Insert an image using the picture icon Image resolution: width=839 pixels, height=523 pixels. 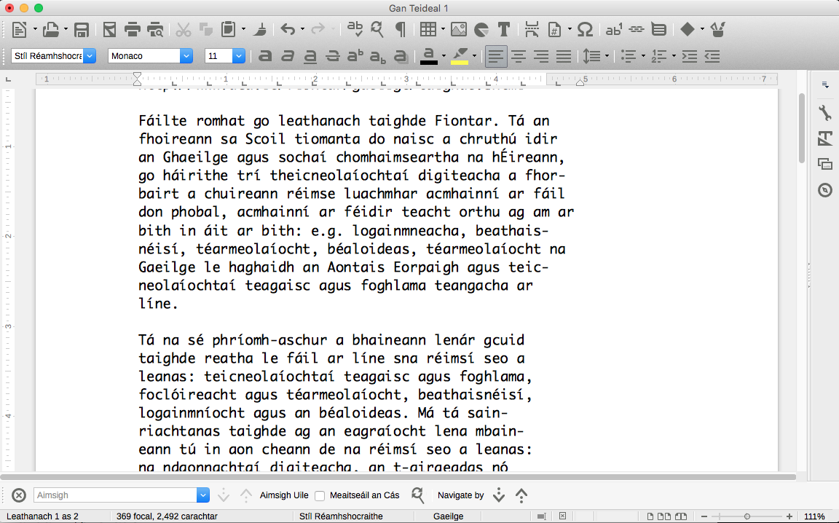[x=458, y=30]
